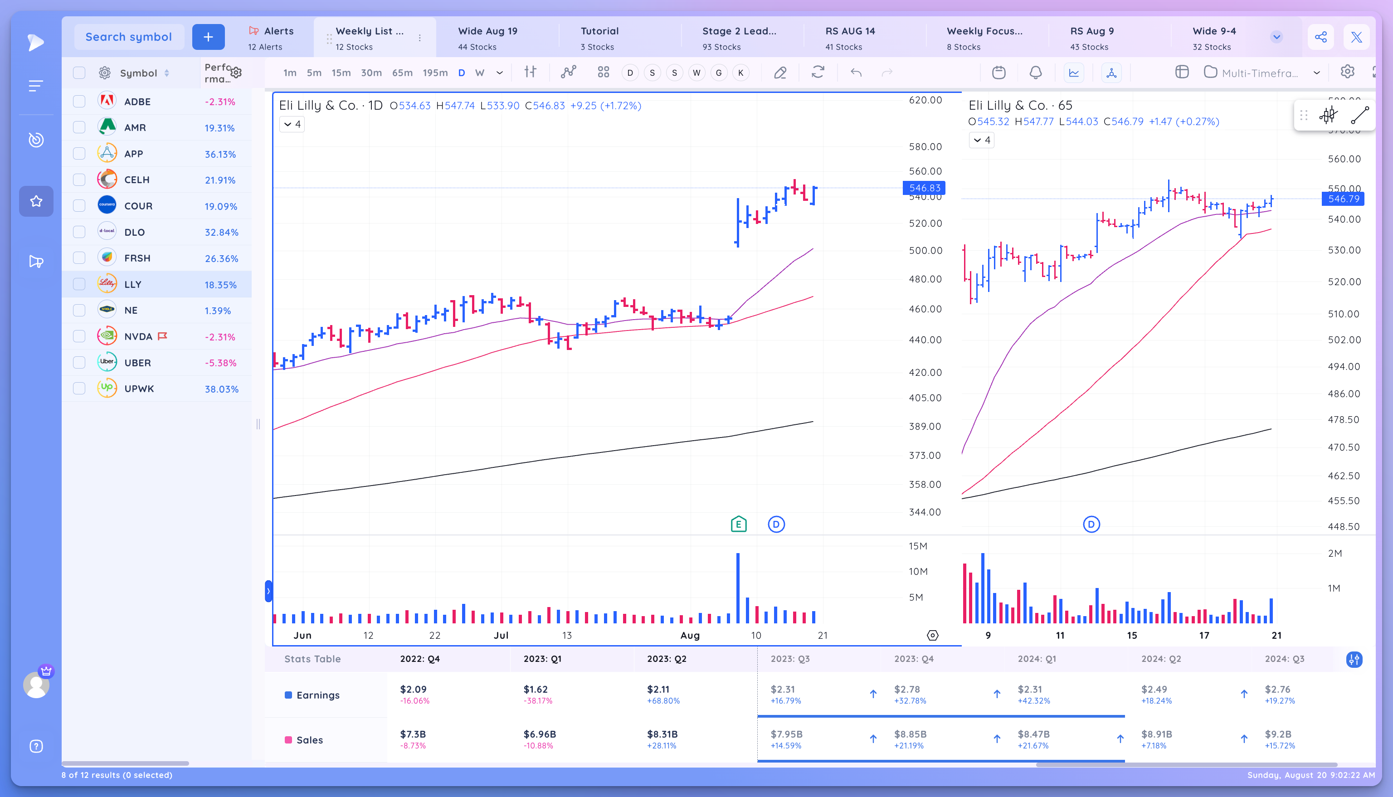Image resolution: width=1393 pixels, height=797 pixels.
Task: Select the trend line tool in floating toolbar
Action: point(1359,115)
